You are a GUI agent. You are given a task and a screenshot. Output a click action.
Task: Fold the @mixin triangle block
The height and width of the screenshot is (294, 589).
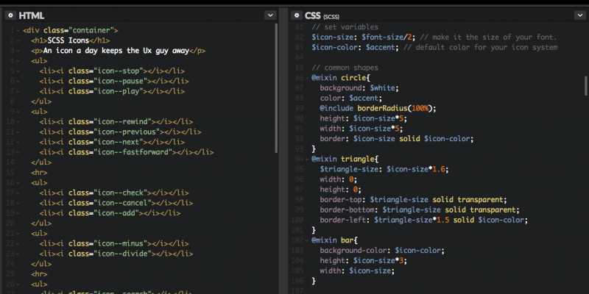tap(307, 159)
